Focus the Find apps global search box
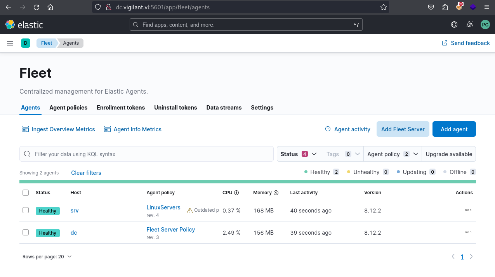Image resolution: width=495 pixels, height=277 pixels. (x=246, y=25)
